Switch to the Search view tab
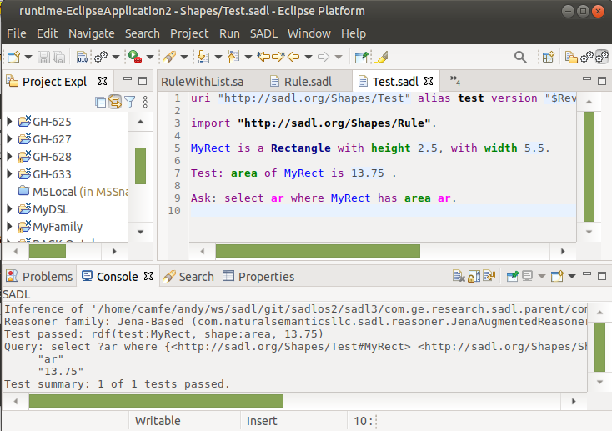This screenshot has height=431, width=612. (x=188, y=277)
